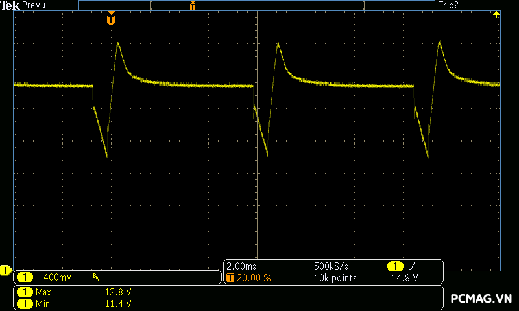Screen dimensions: 519x311
Task: Click the bandwidth limit Bw icon
Action: 96,277
